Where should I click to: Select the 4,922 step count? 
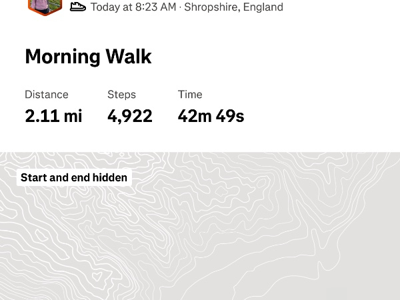pyautogui.click(x=130, y=116)
